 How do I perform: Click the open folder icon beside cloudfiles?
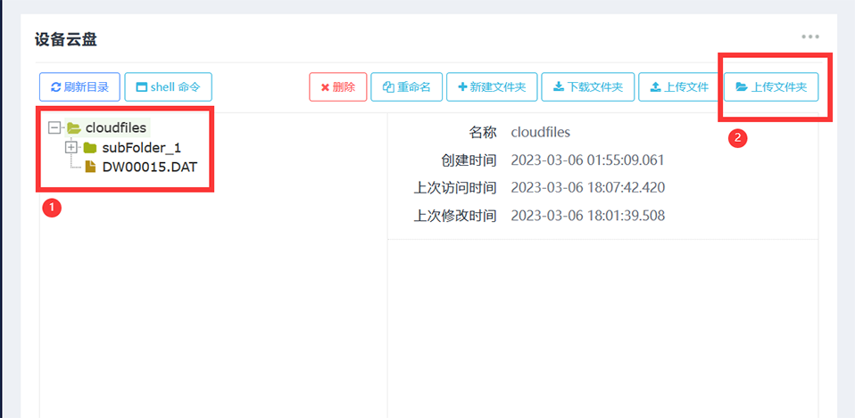pyautogui.click(x=74, y=128)
